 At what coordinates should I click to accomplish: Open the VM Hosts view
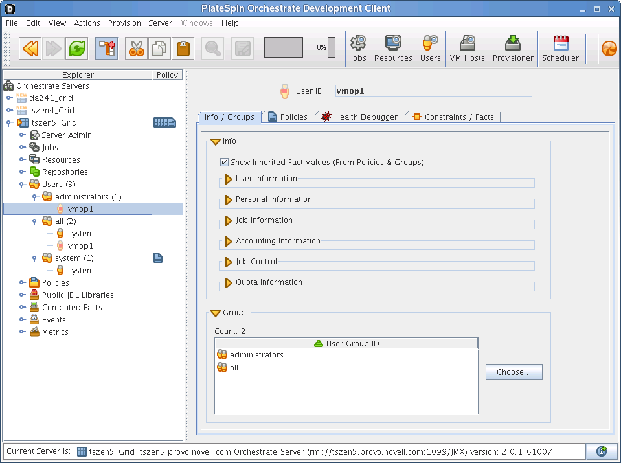(468, 49)
